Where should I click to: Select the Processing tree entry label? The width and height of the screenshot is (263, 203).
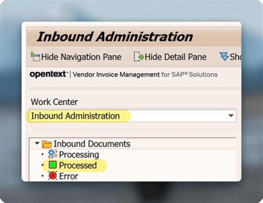click(x=79, y=154)
